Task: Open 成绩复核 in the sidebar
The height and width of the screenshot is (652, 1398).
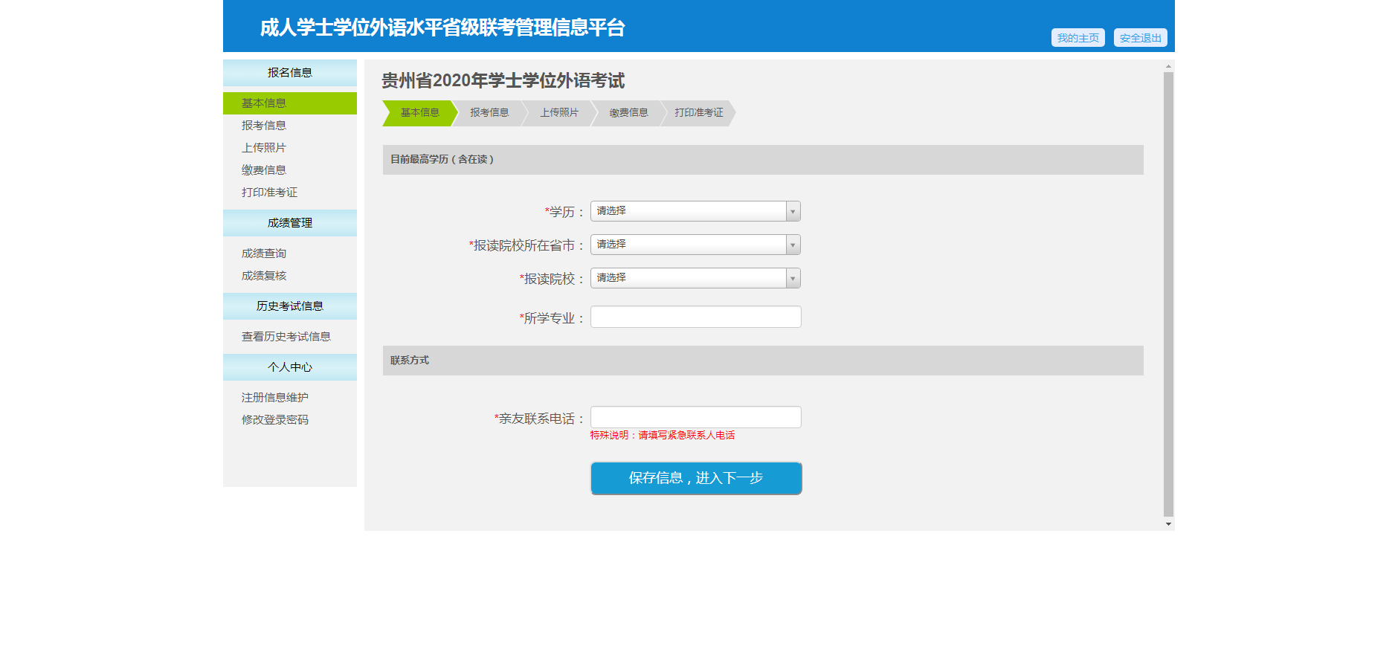Action: pyautogui.click(x=264, y=276)
